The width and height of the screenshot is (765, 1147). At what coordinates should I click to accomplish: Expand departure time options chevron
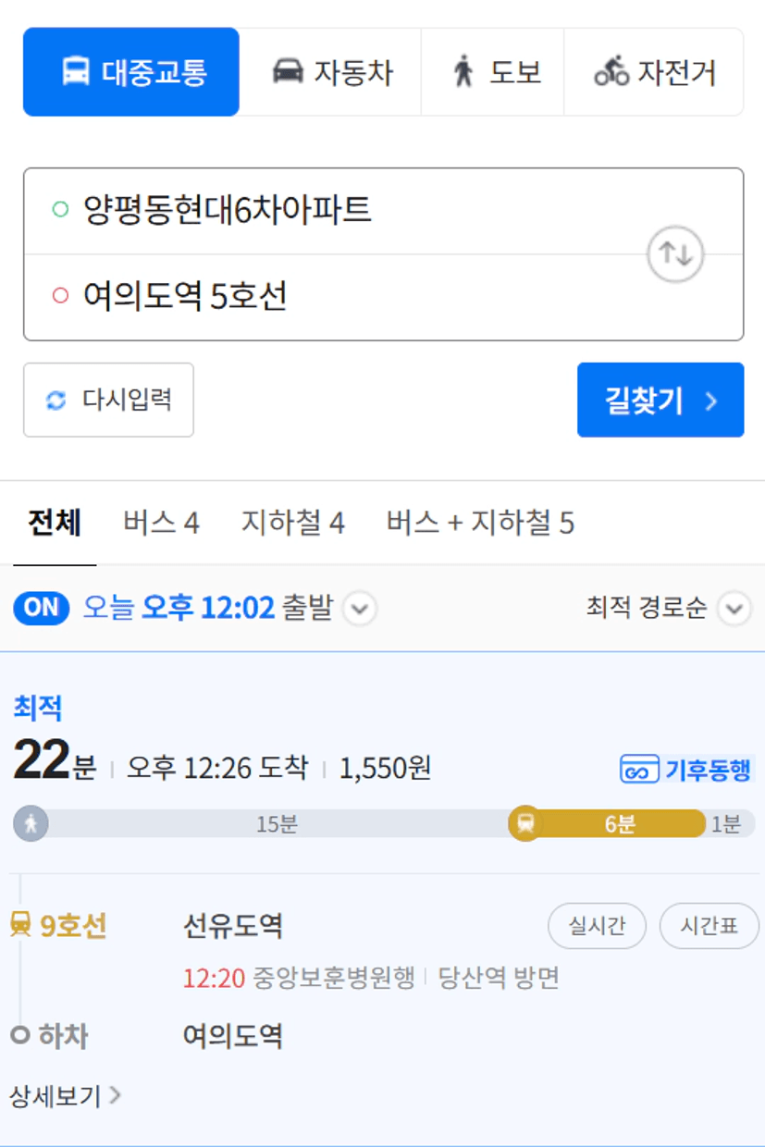pyautogui.click(x=360, y=610)
